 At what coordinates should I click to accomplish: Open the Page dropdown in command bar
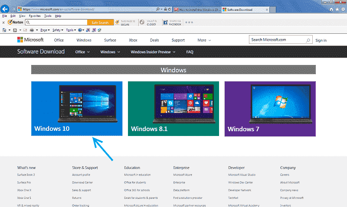tap(45, 30)
